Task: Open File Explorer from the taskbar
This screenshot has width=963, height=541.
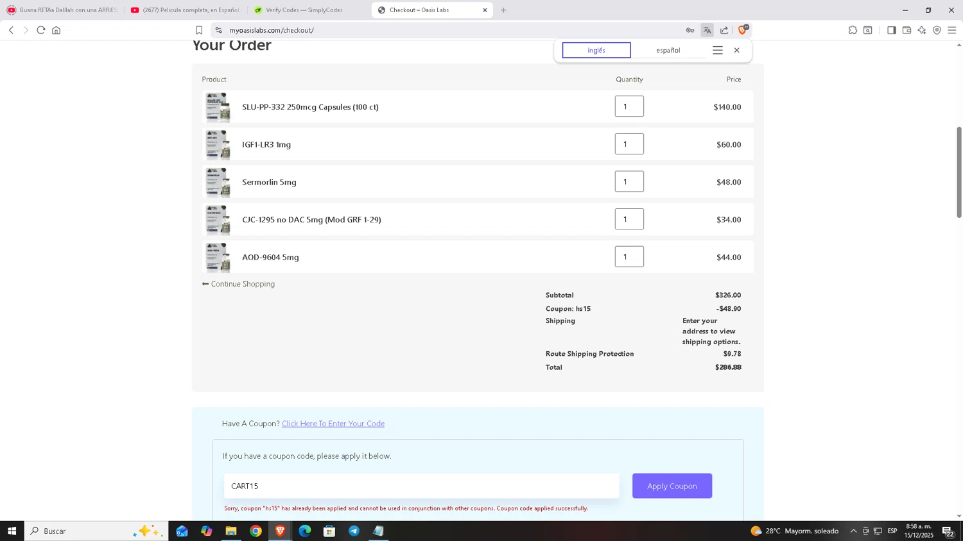Action: pos(231,531)
